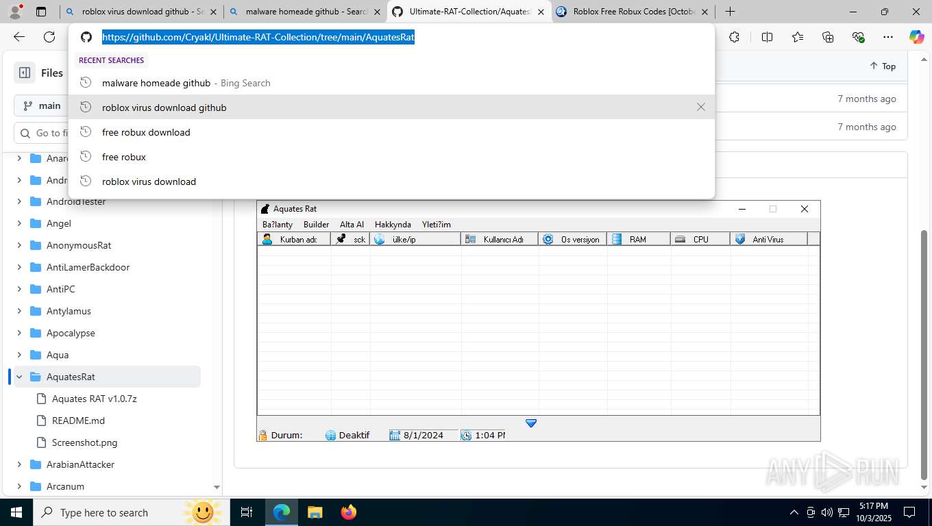Open a new tab with plus button
Image resolution: width=932 pixels, height=526 pixels.
point(731,12)
